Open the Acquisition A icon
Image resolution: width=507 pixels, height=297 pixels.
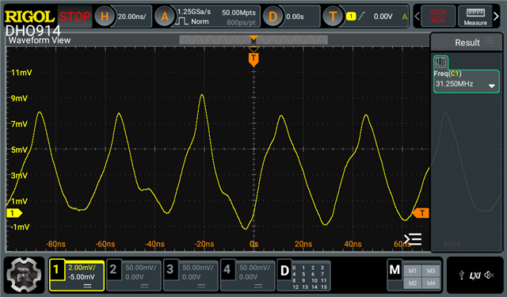(x=165, y=16)
